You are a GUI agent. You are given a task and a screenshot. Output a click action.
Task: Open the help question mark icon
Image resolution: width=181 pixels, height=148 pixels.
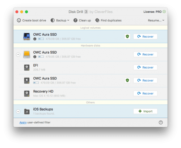[x=161, y=123]
